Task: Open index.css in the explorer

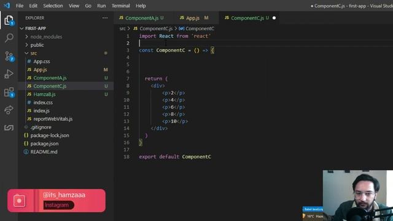Action: click(43, 103)
